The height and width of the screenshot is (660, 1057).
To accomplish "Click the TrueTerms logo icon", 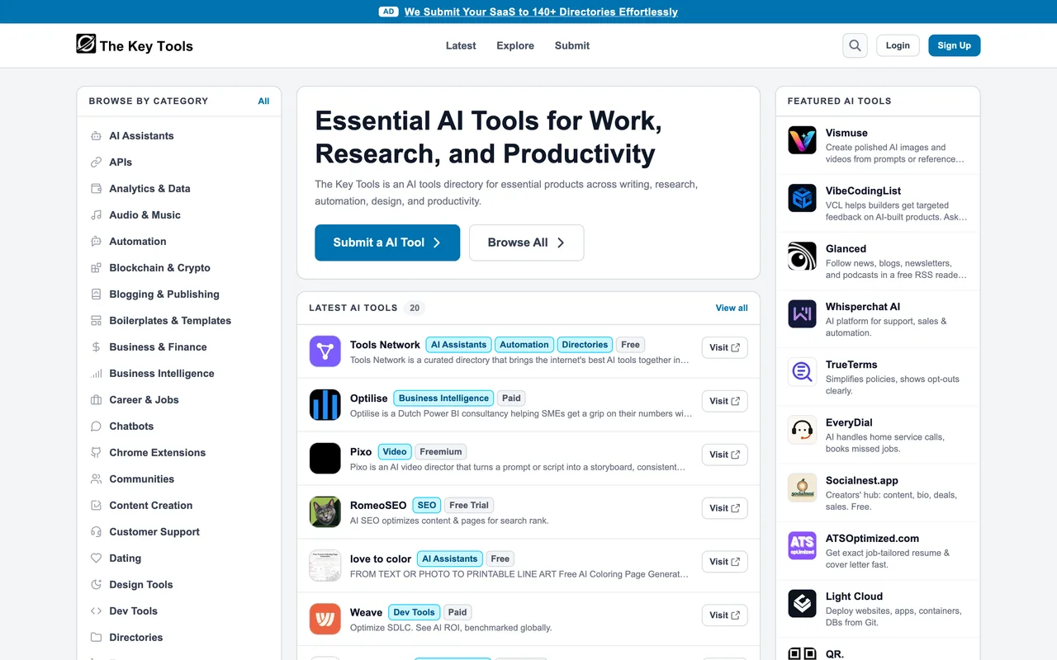I will [x=802, y=372].
